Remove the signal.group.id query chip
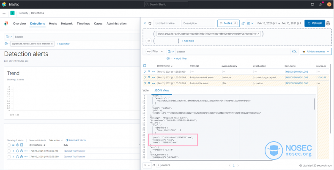The image size is (334, 170). pos(258,34)
